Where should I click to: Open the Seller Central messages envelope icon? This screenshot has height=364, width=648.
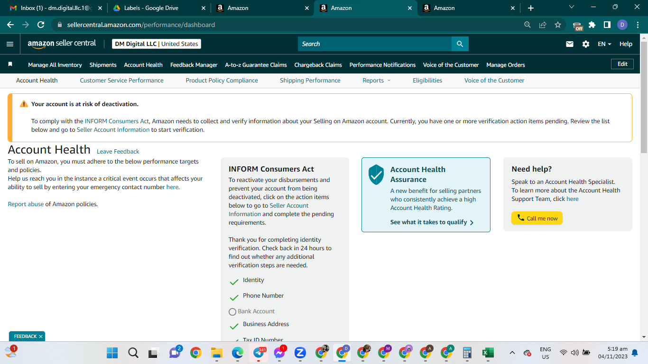pos(570,44)
